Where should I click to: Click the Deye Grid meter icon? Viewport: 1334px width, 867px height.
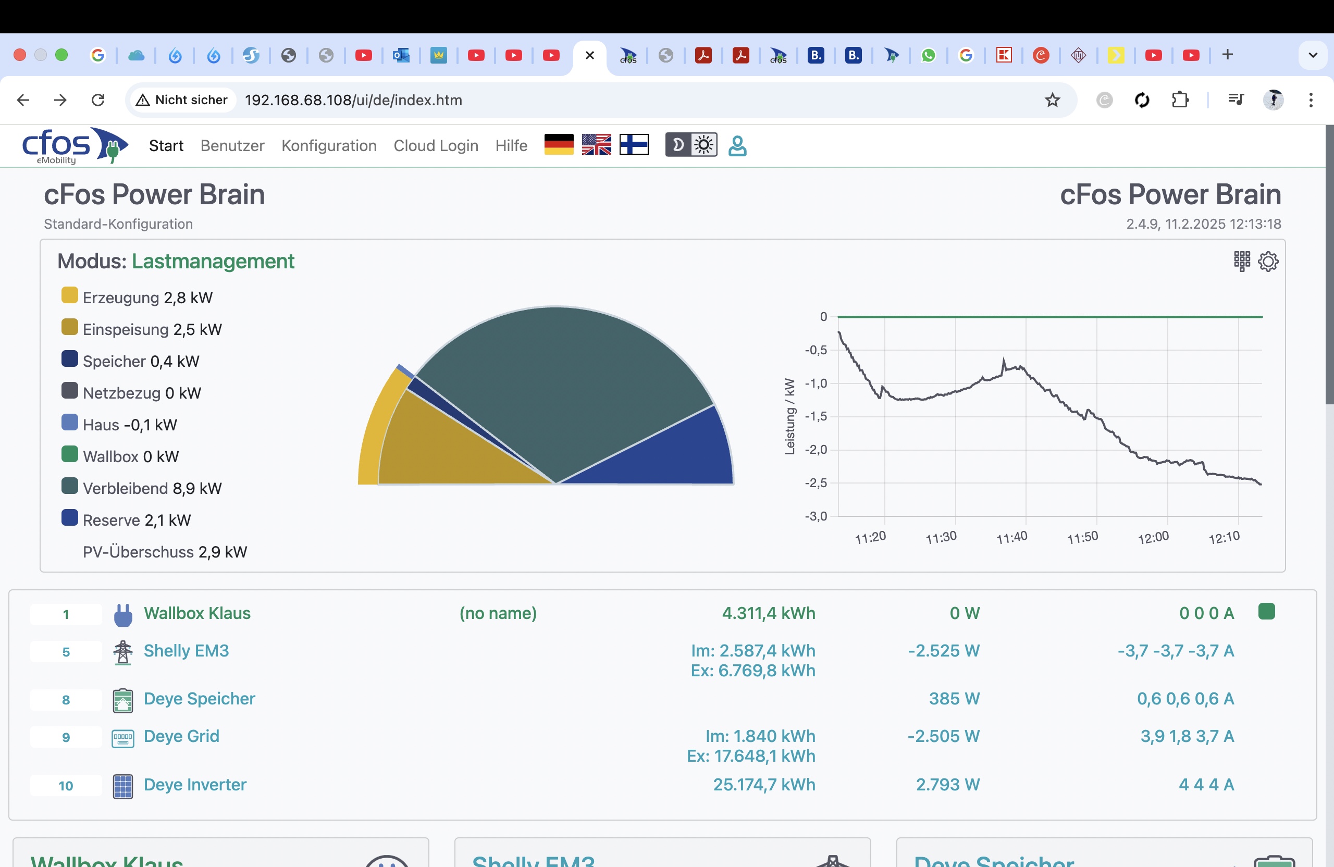click(123, 738)
